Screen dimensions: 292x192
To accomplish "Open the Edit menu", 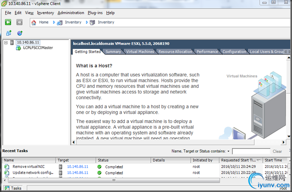I will (18, 13).
